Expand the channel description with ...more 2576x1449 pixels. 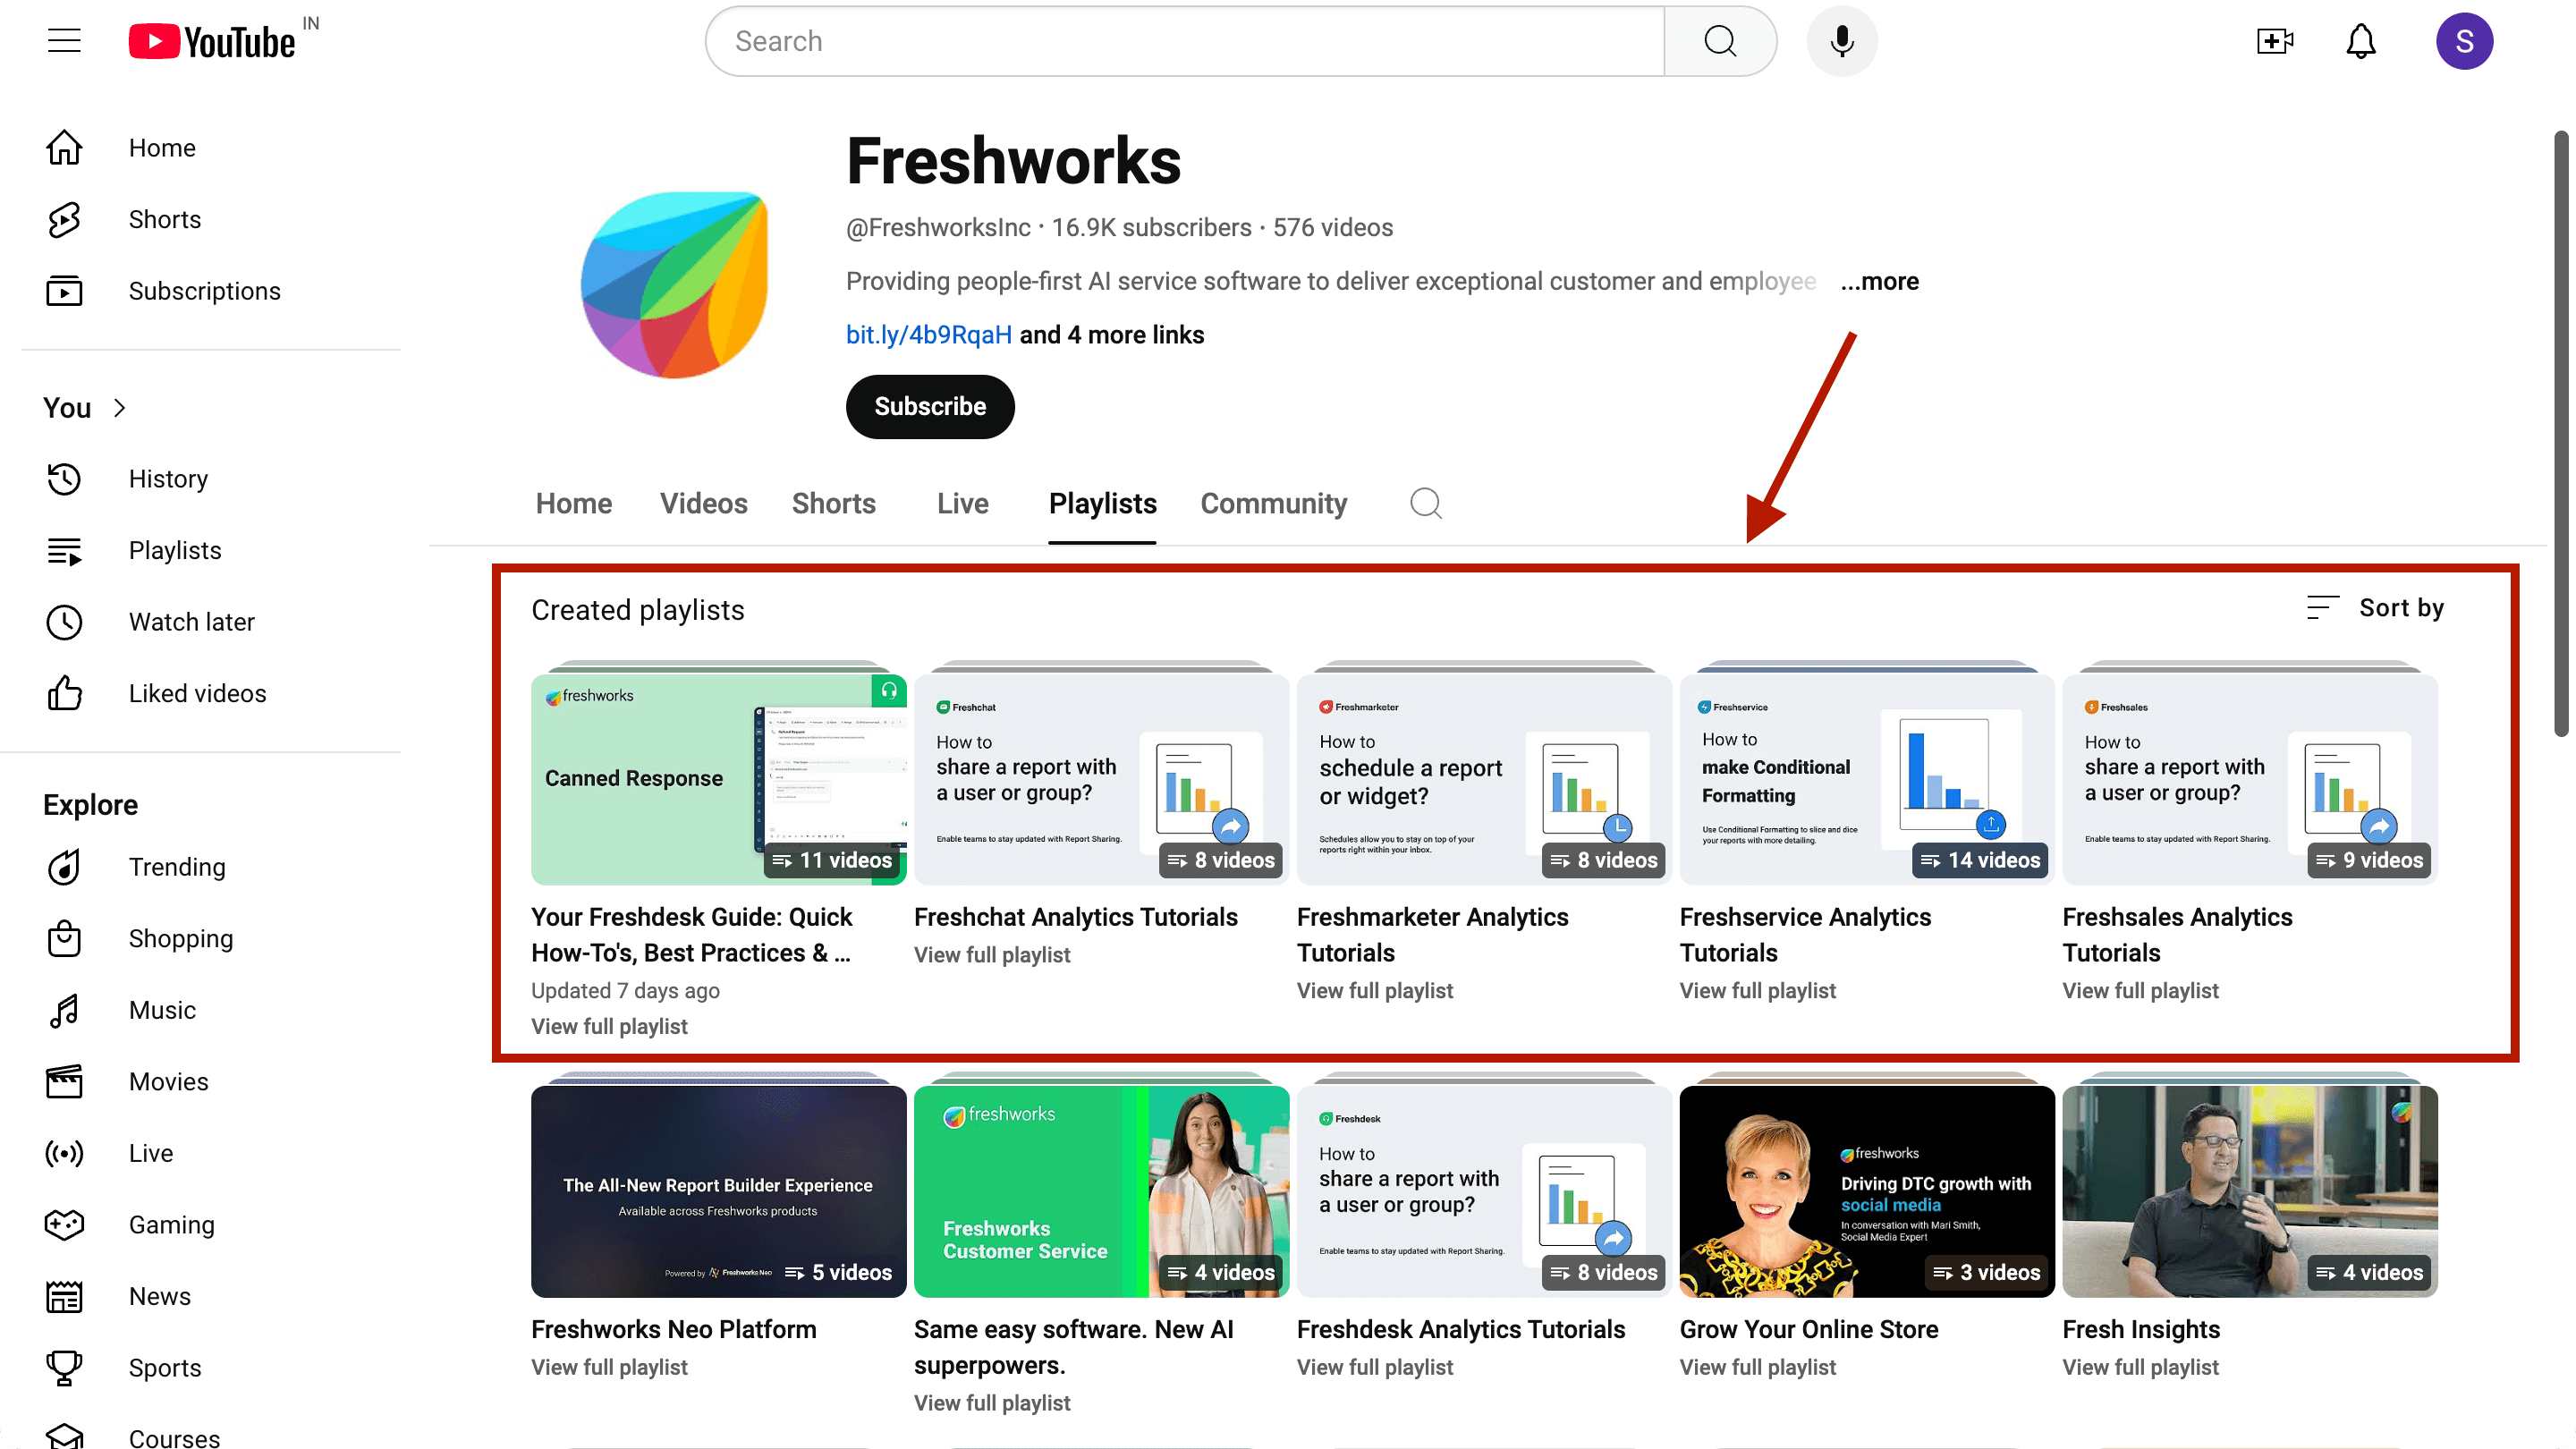click(1879, 281)
